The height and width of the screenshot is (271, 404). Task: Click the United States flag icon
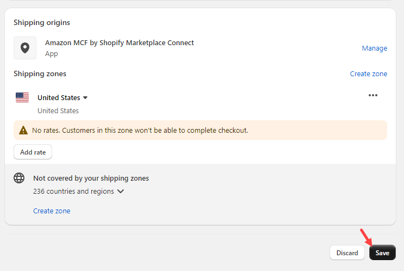click(x=22, y=97)
